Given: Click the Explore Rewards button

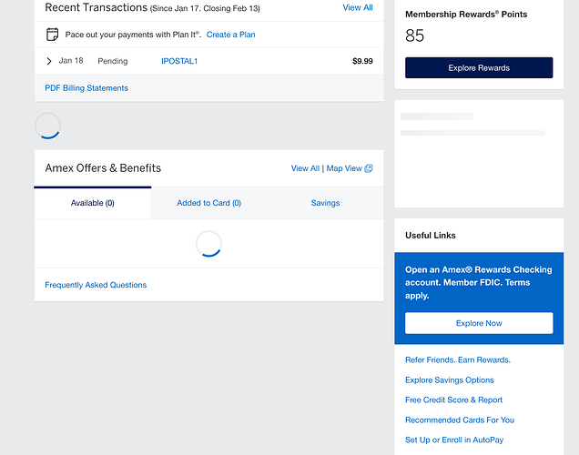Looking at the screenshot, I should coord(479,67).
